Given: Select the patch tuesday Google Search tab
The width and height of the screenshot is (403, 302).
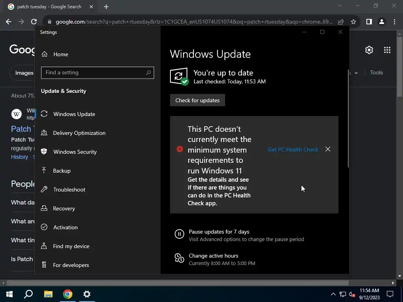Looking at the screenshot, I should click(x=49, y=7).
